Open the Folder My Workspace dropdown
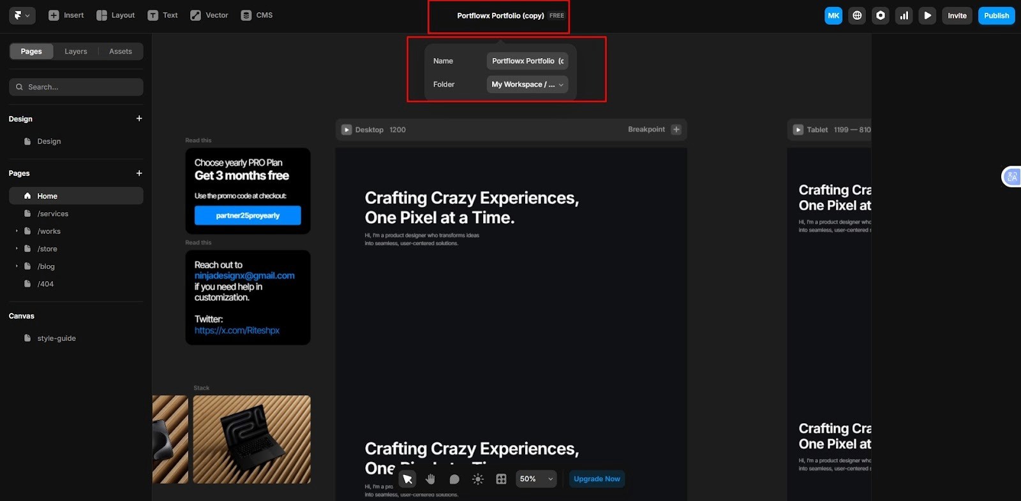Screen dimensions: 1021x501 click(x=527, y=84)
